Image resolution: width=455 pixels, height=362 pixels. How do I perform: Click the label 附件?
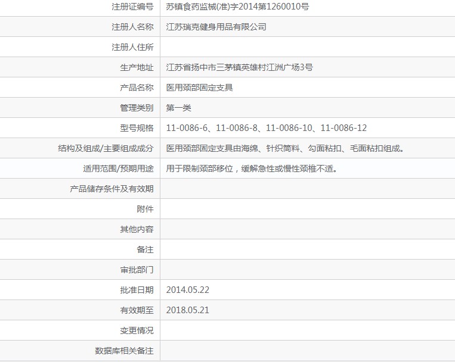pos(145,209)
